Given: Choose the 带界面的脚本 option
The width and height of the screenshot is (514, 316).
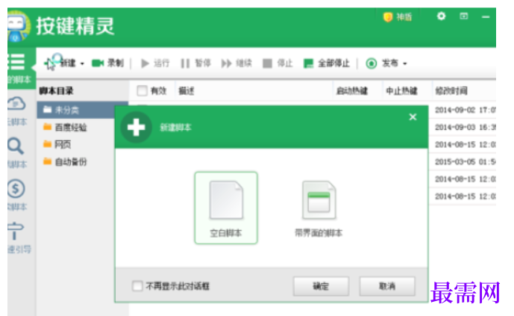Looking at the screenshot, I should (319, 208).
